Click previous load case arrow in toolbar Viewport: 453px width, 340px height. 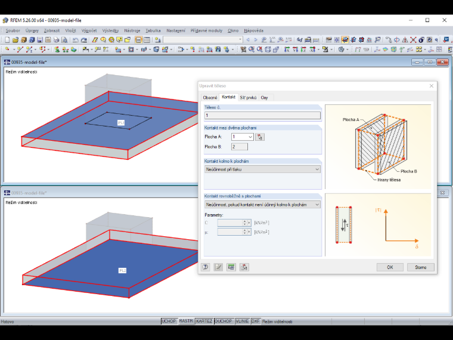click(248, 40)
